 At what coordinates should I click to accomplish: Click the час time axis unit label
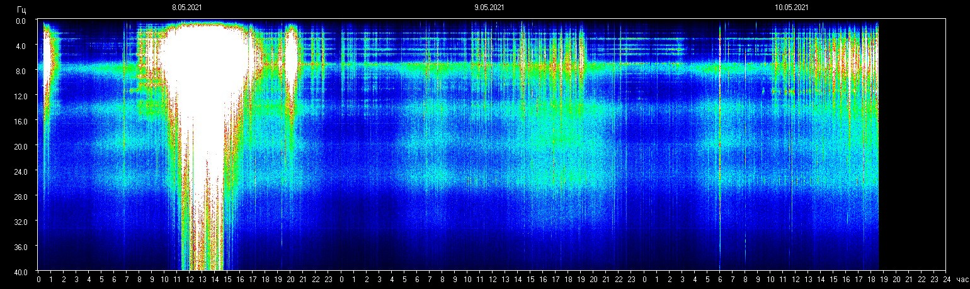point(961,280)
